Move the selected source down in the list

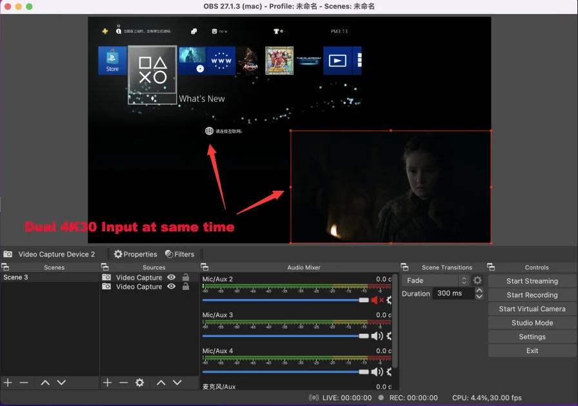(177, 383)
